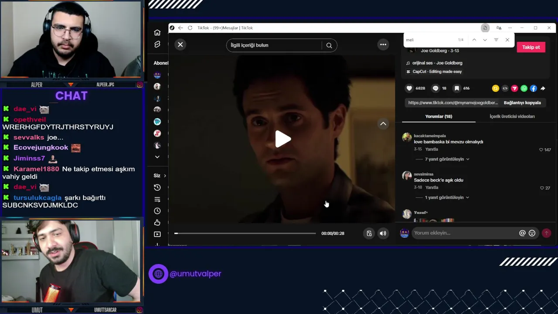
Task: Repost the video with the yellow repost icon
Action: [x=495, y=89]
